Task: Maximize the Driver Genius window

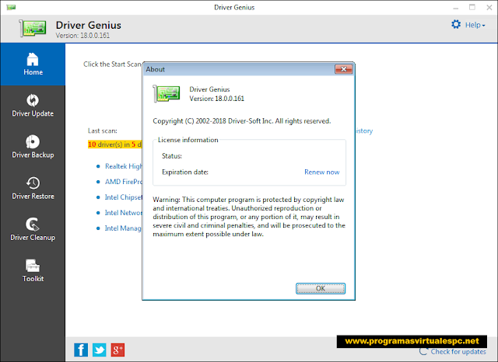Action: pyautogui.click(x=472, y=7)
